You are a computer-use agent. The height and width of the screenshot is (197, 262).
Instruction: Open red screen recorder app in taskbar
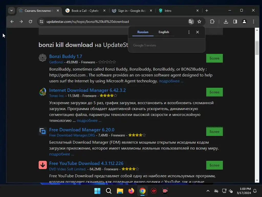coord(165,191)
